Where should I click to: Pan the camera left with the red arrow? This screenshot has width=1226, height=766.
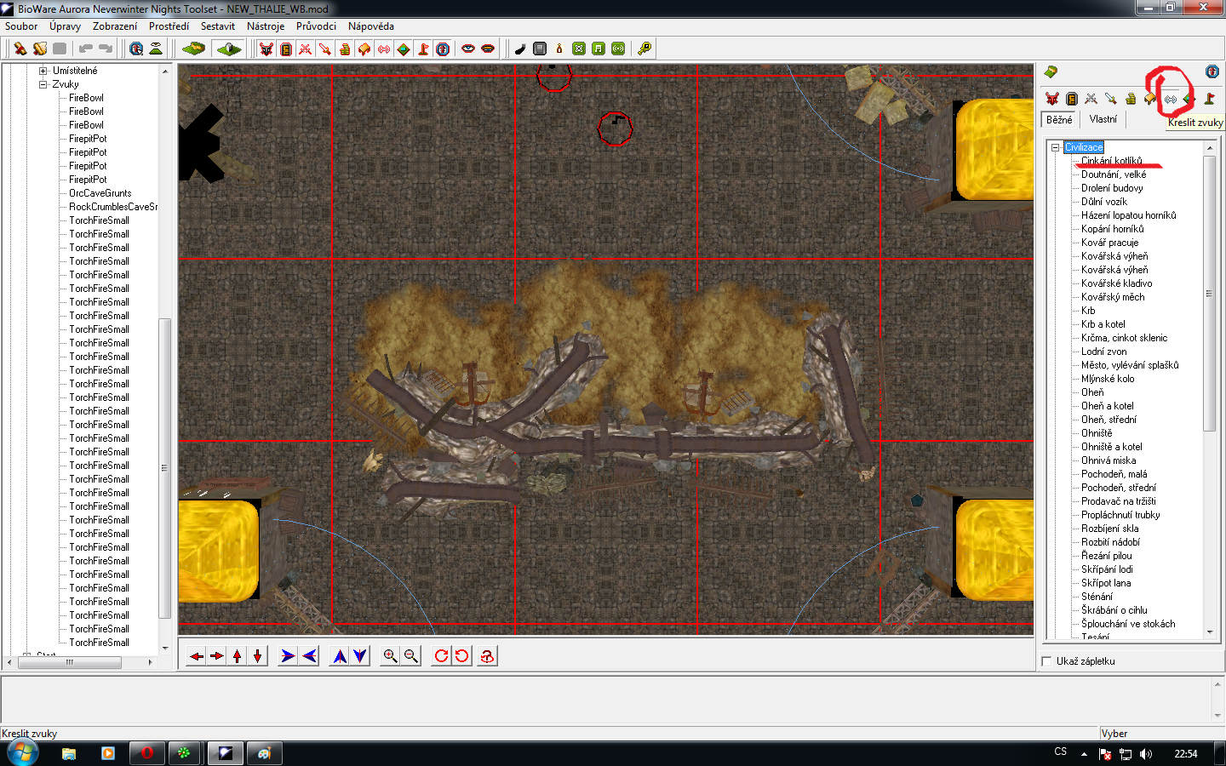tap(197, 656)
